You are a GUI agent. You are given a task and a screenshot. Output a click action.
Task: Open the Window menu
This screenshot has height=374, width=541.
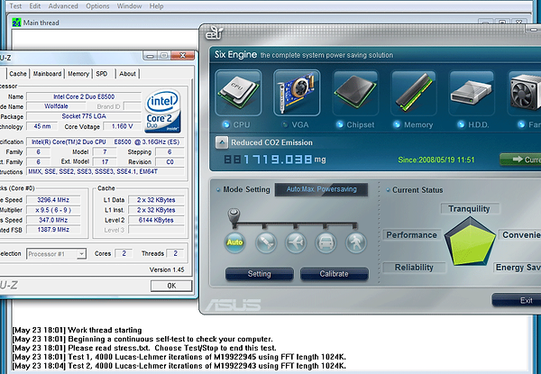point(129,6)
